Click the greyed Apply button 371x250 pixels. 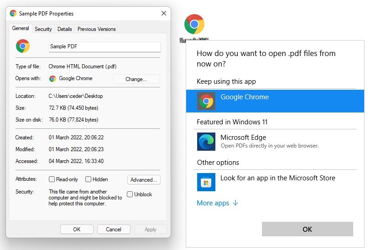click(x=151, y=229)
